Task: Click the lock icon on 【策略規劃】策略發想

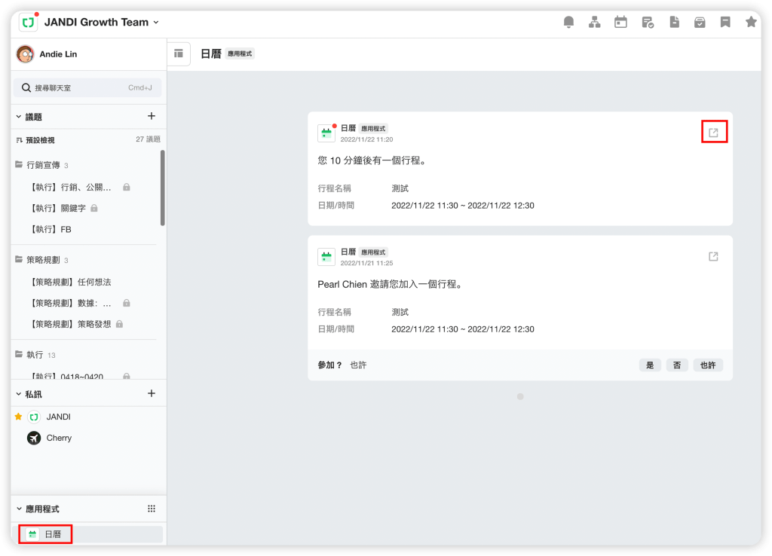Action: point(119,324)
